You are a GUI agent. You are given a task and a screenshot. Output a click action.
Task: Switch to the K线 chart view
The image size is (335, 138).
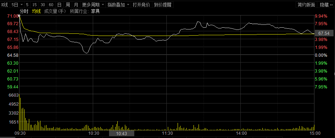pyautogui.click(x=5, y=5)
